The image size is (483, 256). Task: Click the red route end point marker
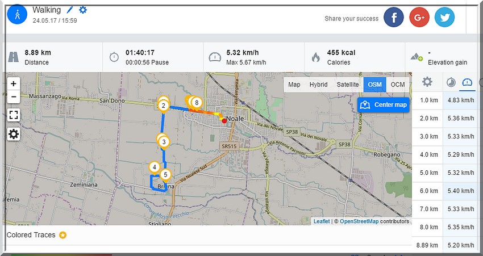[224, 121]
